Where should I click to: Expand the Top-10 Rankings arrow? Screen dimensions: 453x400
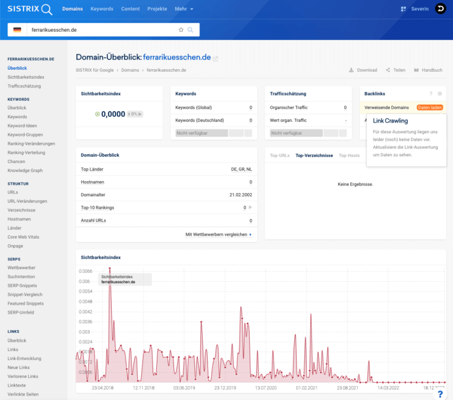coord(250,208)
